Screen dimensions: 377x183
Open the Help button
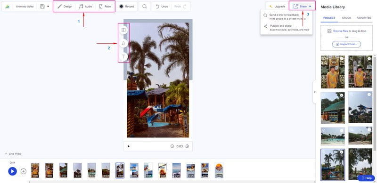pyautogui.click(x=366, y=178)
